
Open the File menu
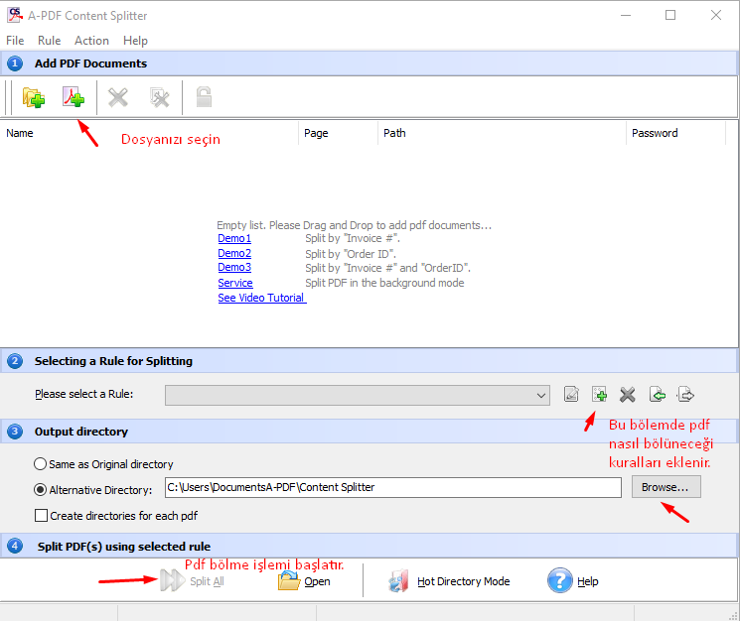click(x=15, y=41)
